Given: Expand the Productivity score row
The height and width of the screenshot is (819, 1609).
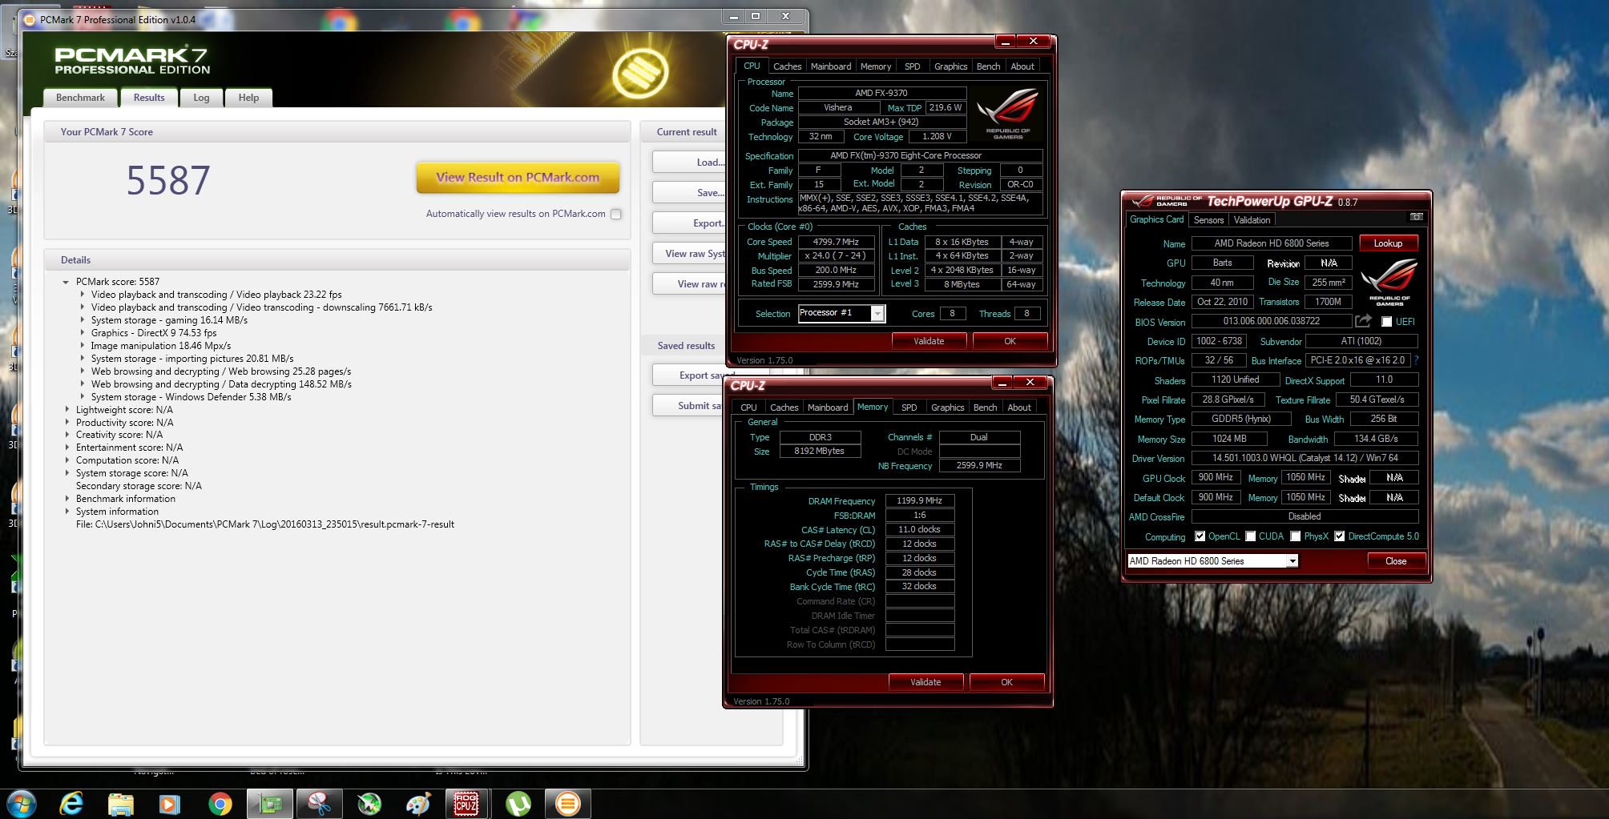Looking at the screenshot, I should [67, 423].
